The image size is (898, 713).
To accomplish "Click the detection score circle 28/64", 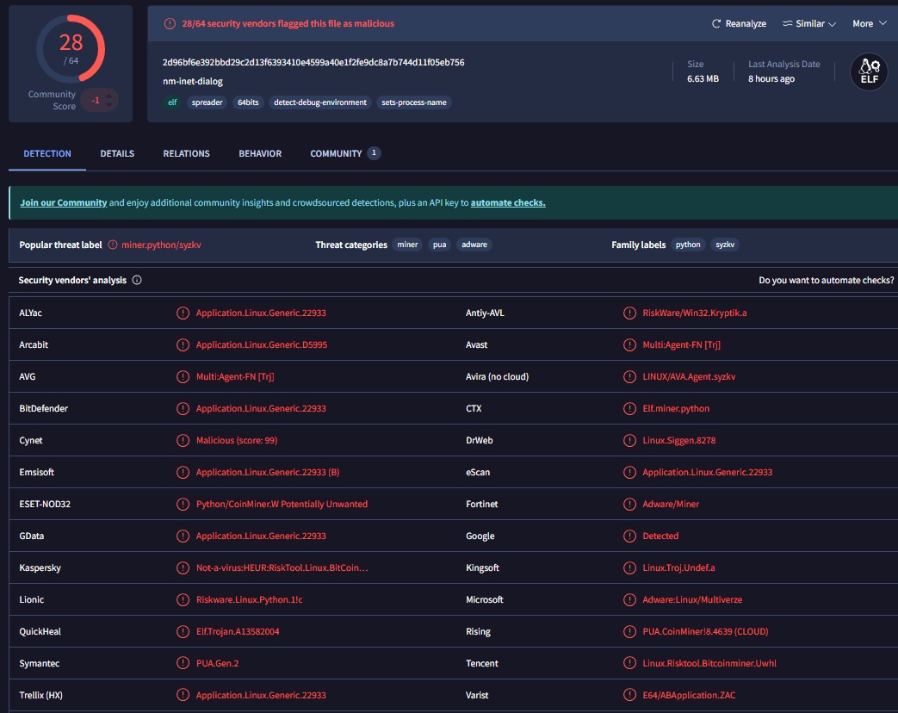I will click(x=71, y=49).
